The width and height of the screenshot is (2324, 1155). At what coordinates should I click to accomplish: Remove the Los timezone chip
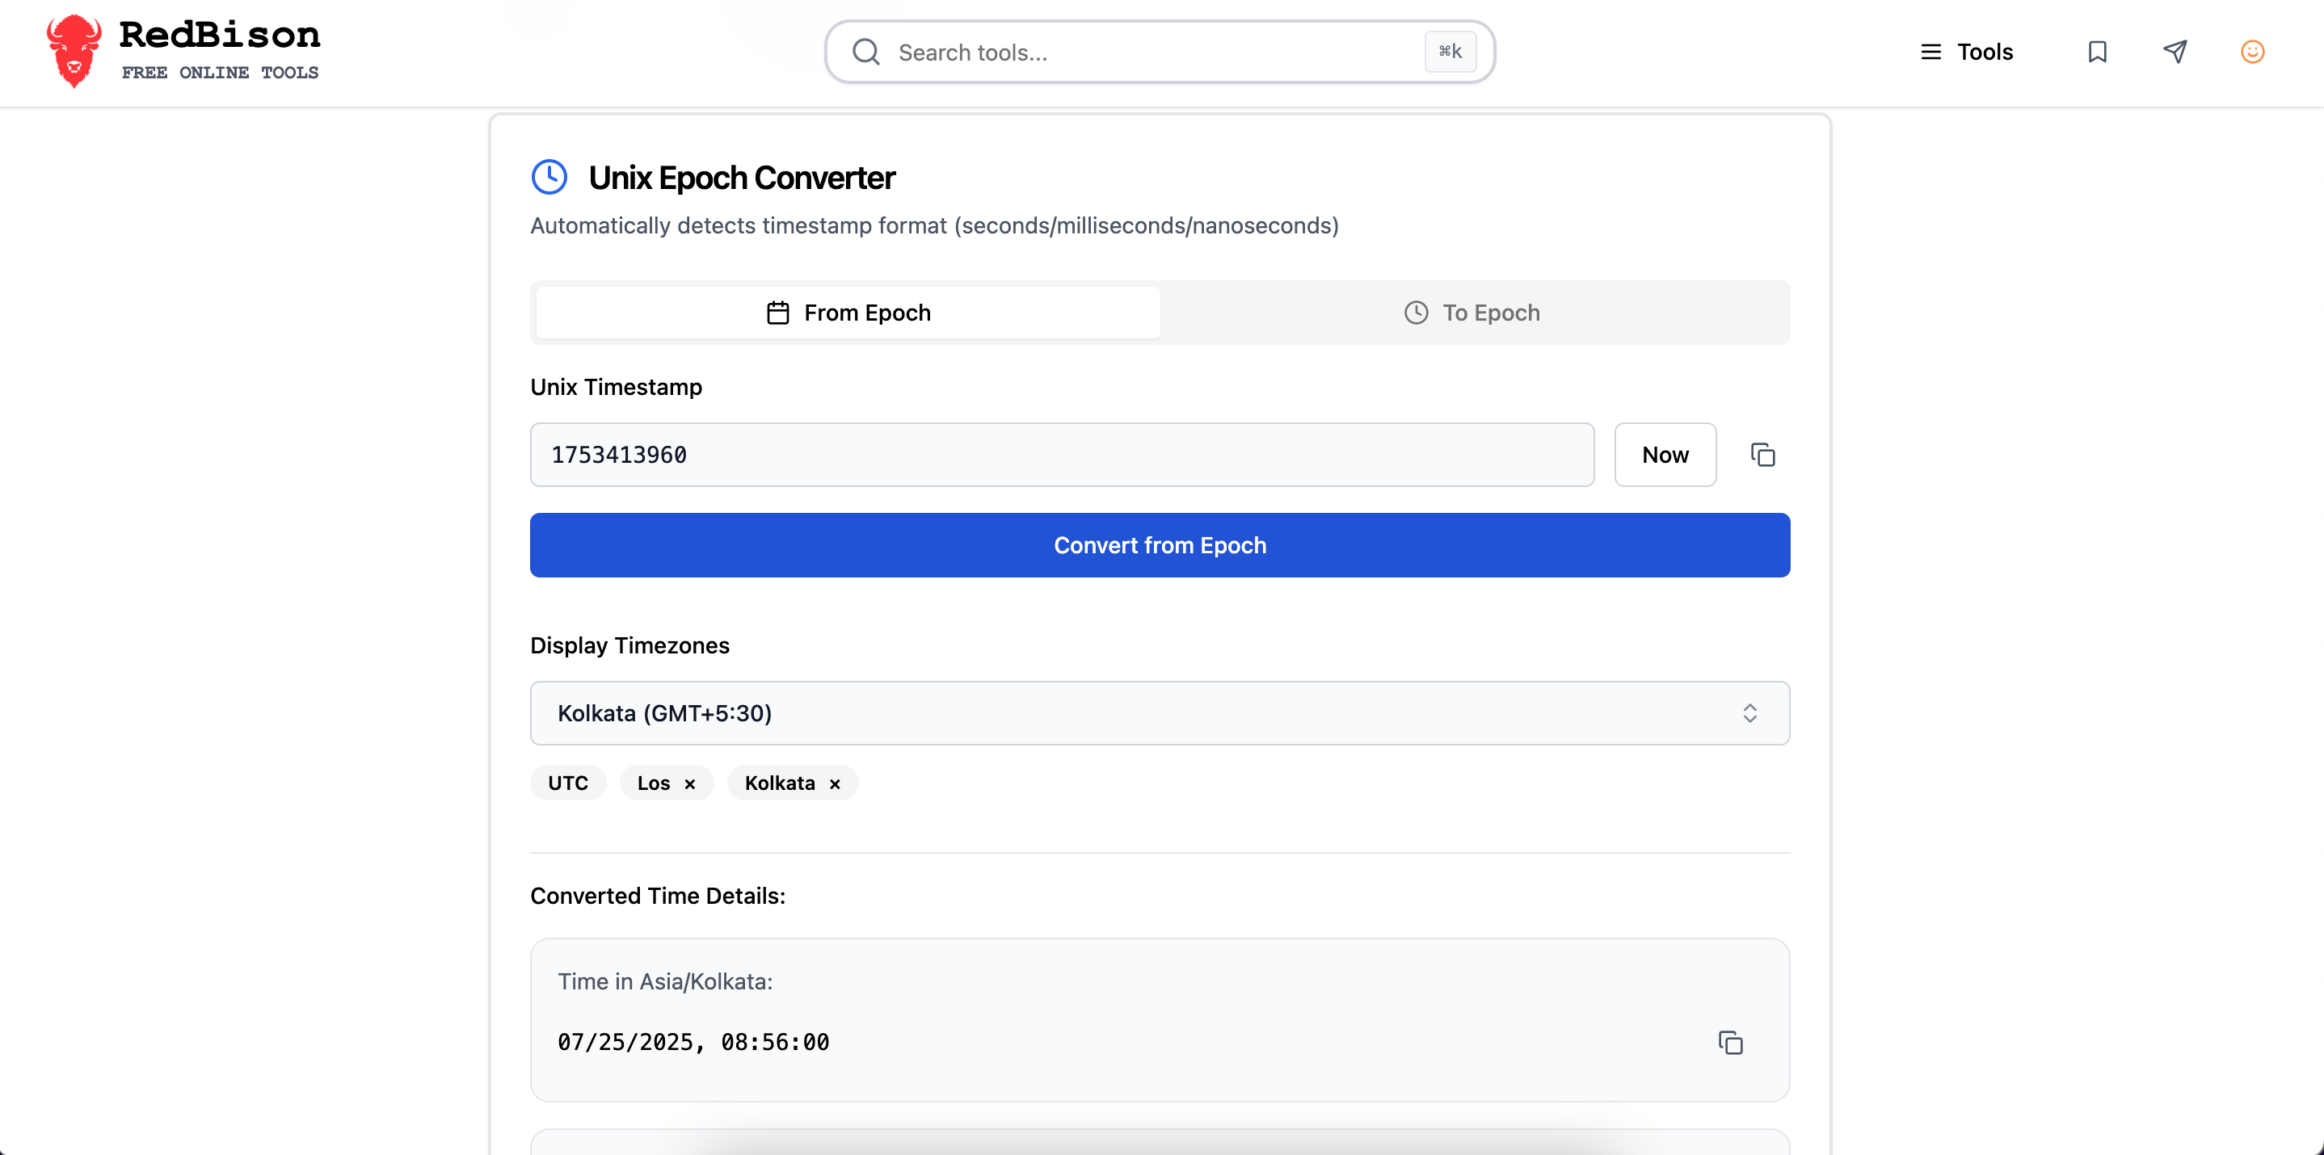click(x=689, y=784)
